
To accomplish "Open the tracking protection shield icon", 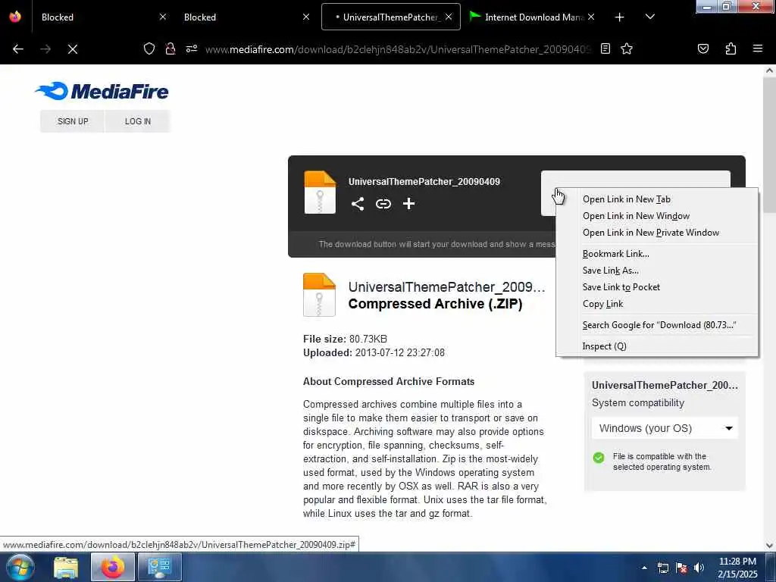I will (x=149, y=48).
